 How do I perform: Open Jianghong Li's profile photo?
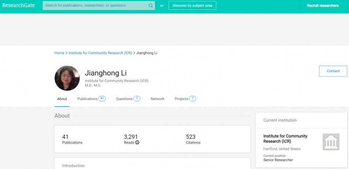coord(67,78)
